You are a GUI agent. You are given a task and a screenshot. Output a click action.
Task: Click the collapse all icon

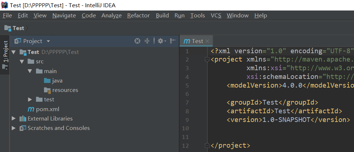pos(147,41)
